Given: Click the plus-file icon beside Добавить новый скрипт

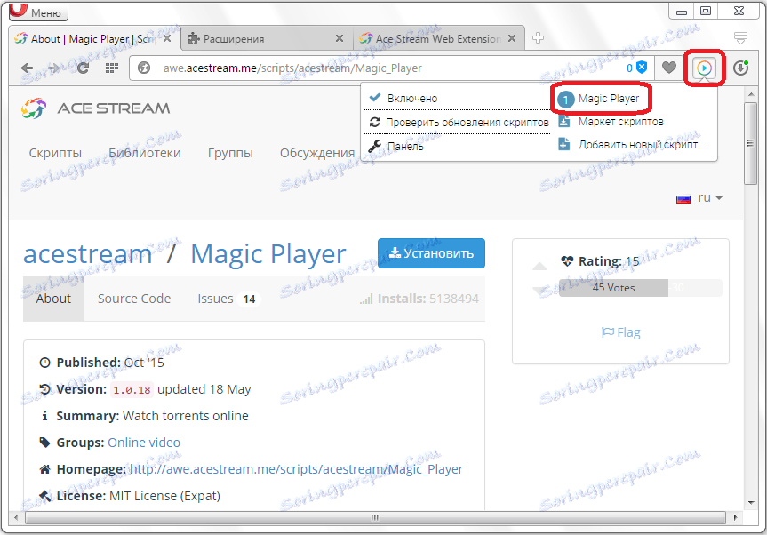Looking at the screenshot, I should [x=564, y=144].
